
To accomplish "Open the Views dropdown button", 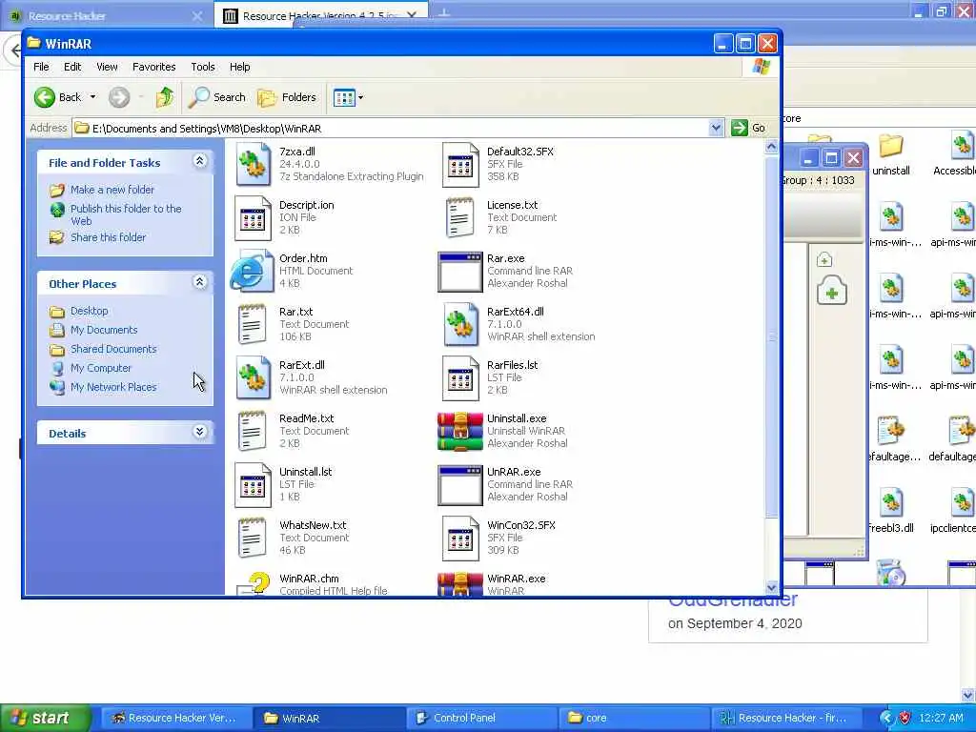I will coord(348,97).
